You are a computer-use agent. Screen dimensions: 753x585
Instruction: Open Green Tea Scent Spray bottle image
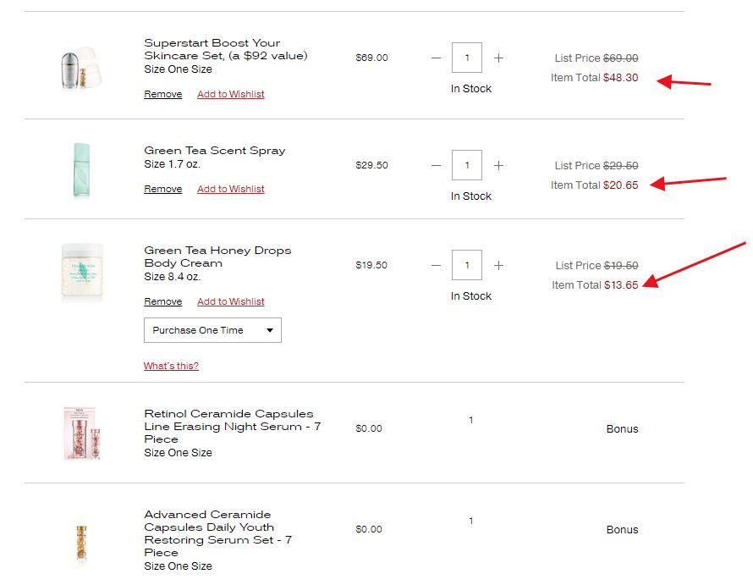pyautogui.click(x=81, y=169)
